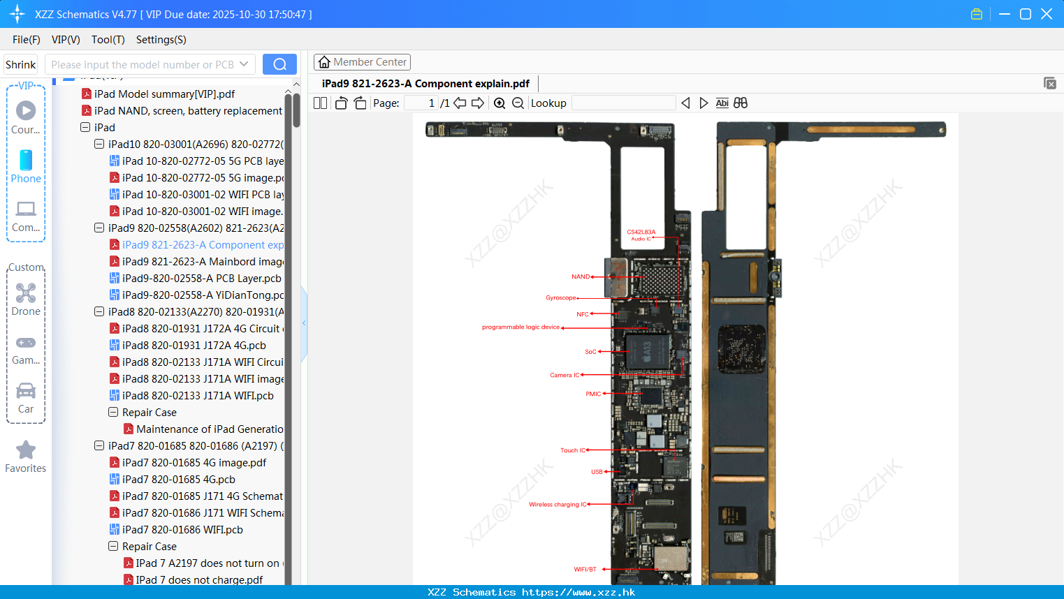Open the VIP(V) menu
The image size is (1064, 599).
point(66,40)
